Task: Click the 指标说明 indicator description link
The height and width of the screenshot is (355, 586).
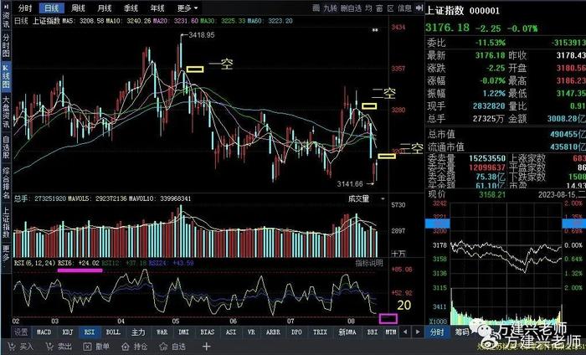Action: 368,262
